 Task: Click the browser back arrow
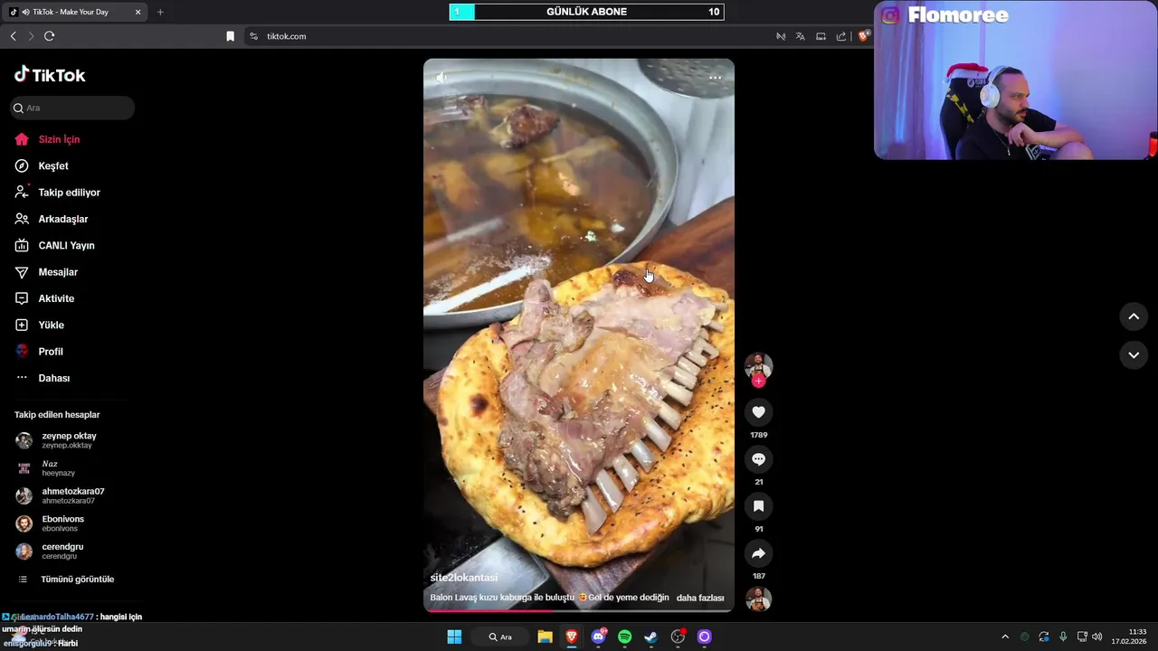tap(13, 36)
